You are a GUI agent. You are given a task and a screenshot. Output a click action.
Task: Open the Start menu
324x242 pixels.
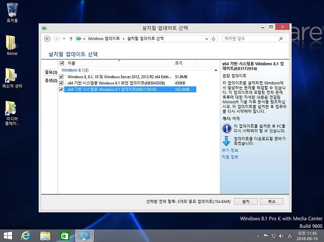click(x=8, y=235)
